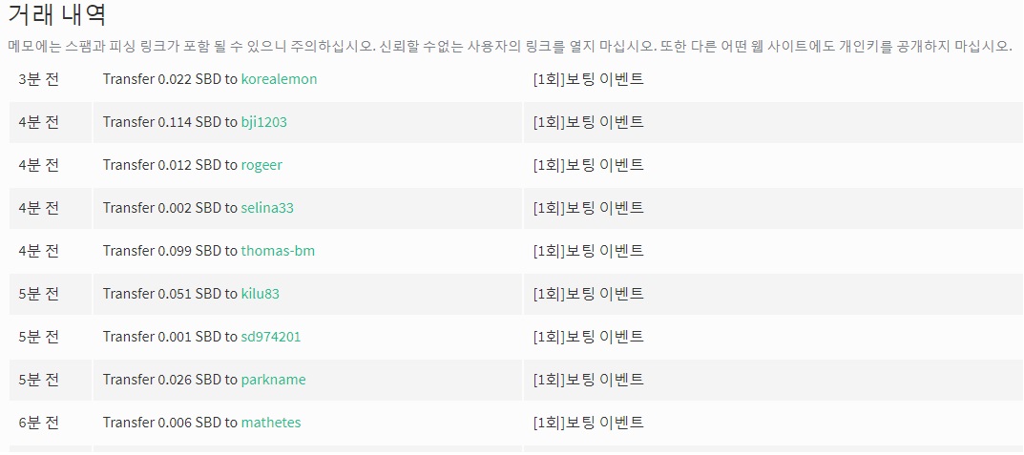Select the Transfer 0.002 SBD text
Image resolution: width=1024 pixels, height=455 pixels.
[x=162, y=208]
